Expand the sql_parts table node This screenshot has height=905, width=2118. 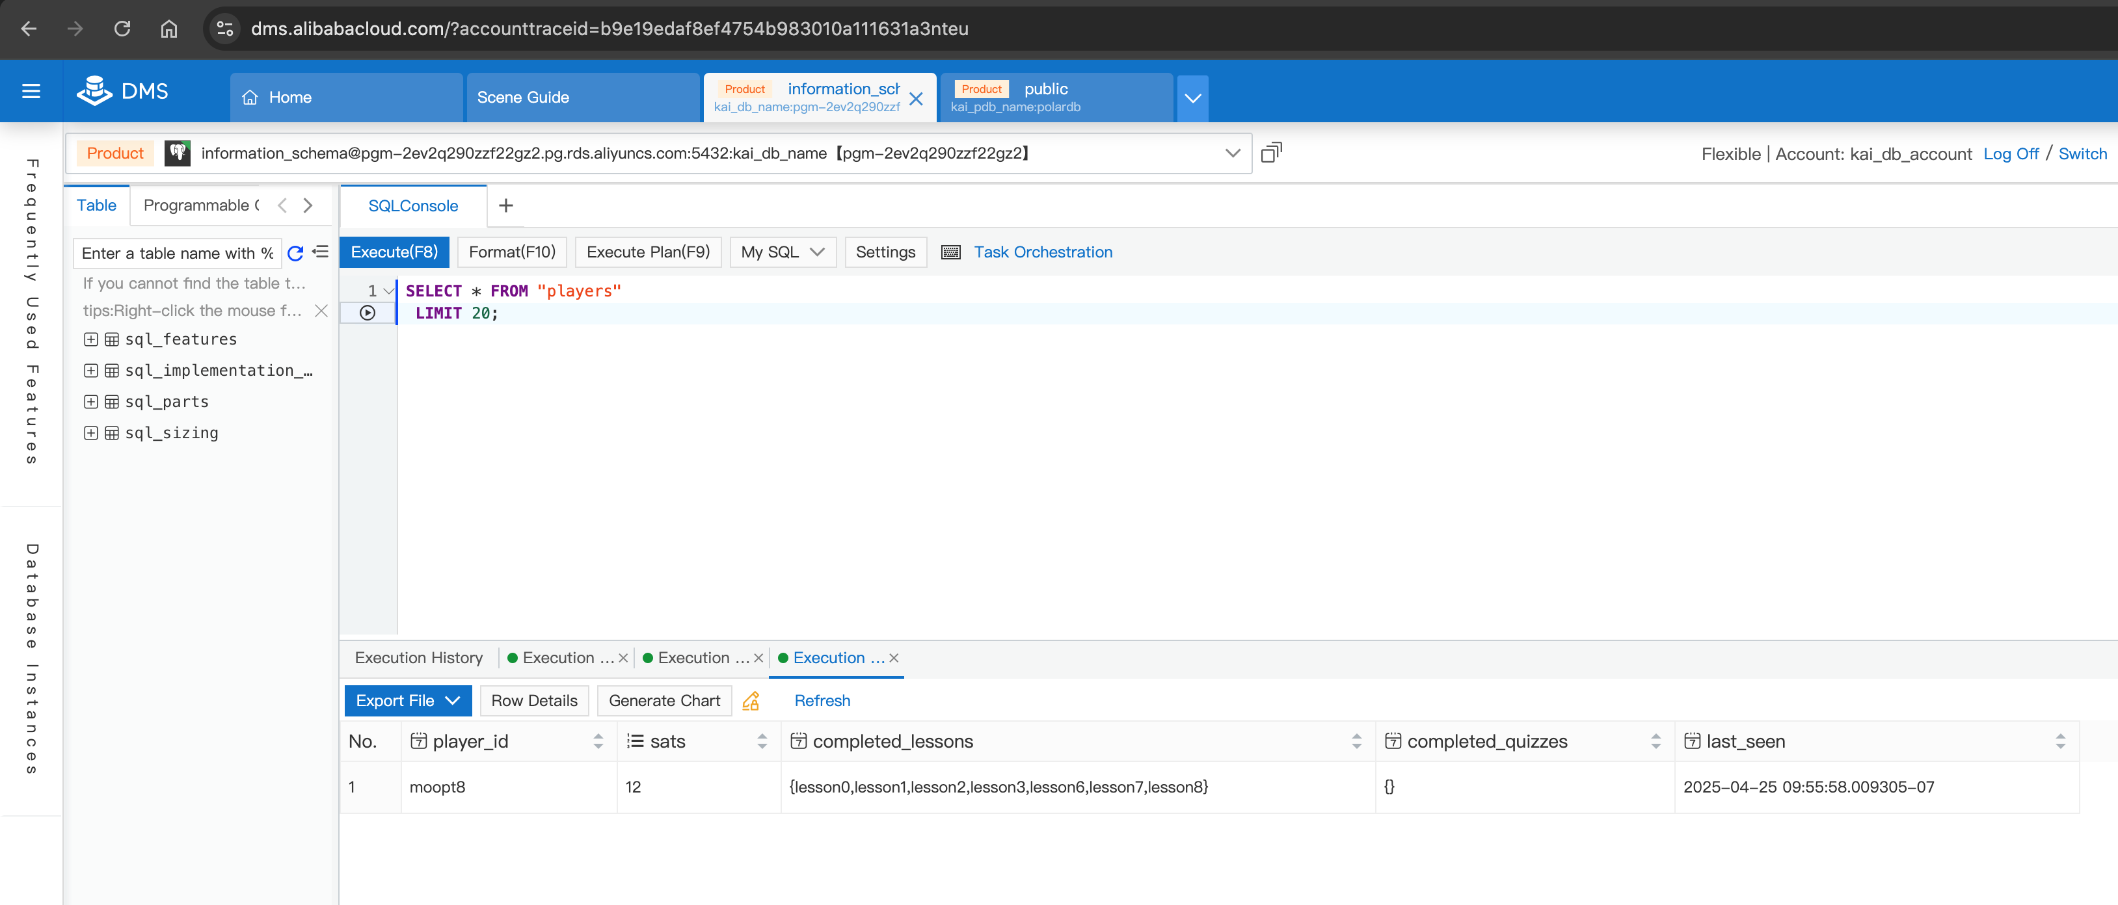(91, 402)
